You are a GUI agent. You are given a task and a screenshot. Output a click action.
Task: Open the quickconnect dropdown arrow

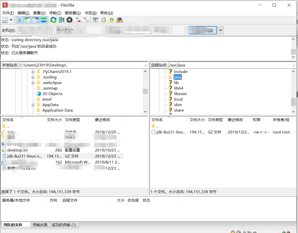pyautogui.click(x=220, y=30)
